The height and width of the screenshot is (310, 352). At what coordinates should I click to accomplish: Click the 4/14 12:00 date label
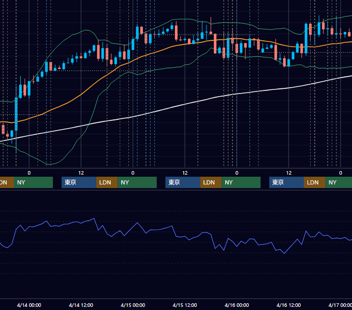click(81, 305)
